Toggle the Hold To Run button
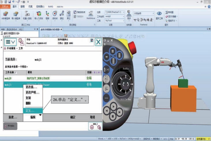 tap(126, 99)
